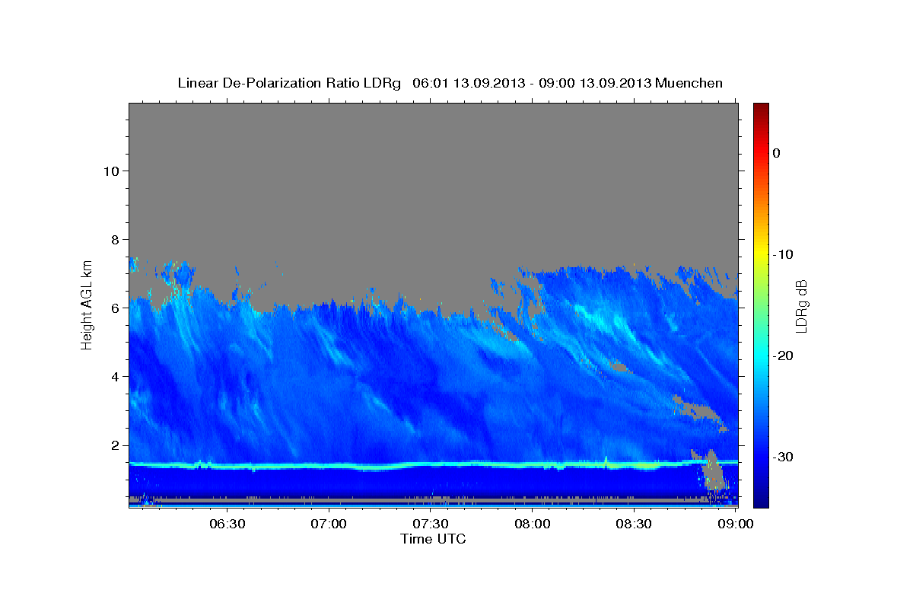Click the 'LDRg dB' colorbar label

point(801,305)
